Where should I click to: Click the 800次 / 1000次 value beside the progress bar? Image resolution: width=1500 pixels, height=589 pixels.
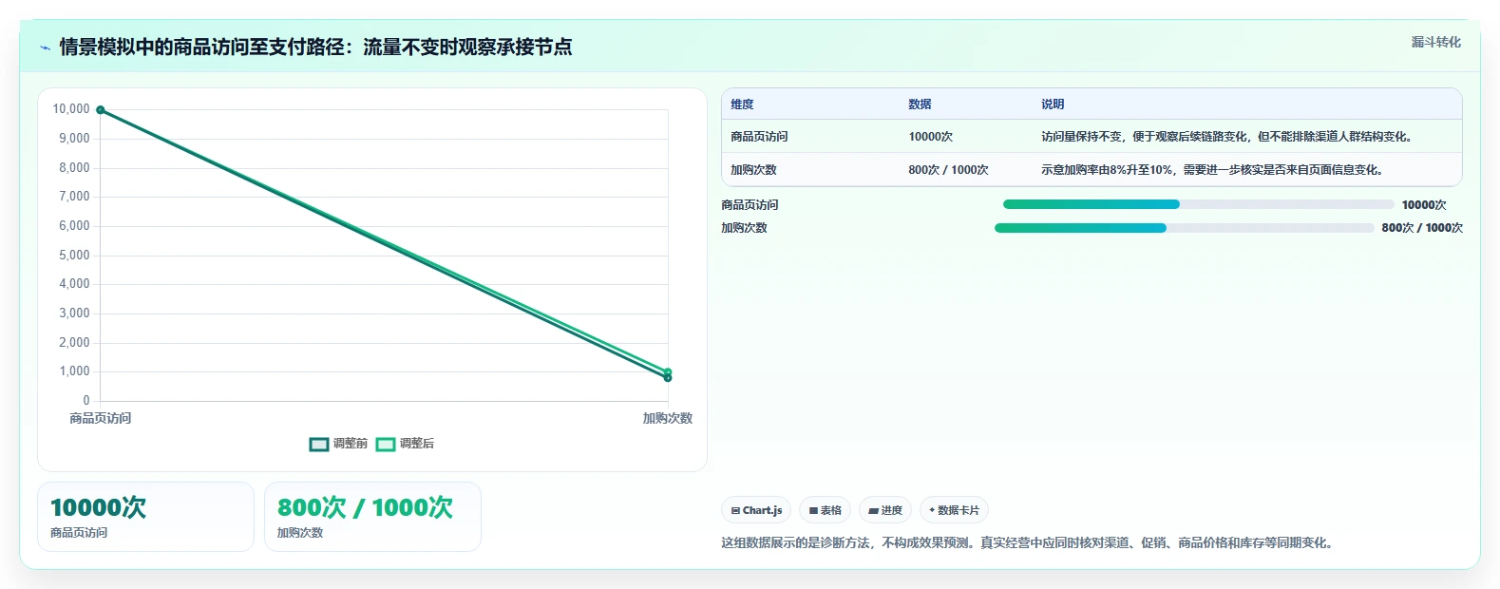click(x=1422, y=228)
